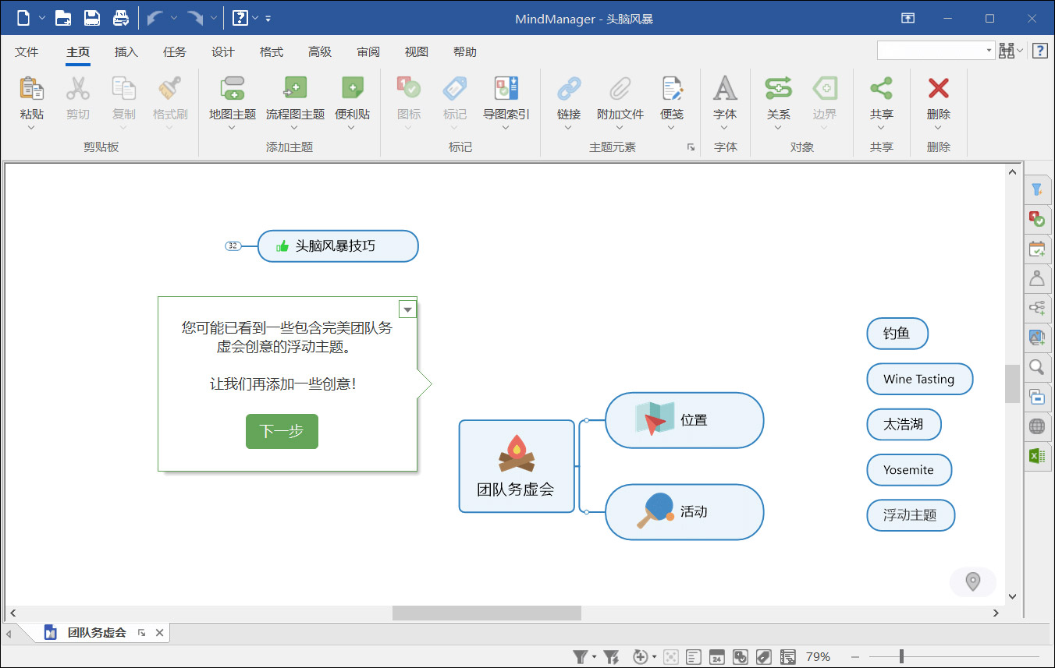Toggle the fit-map view icon in status bar
This screenshot has height=668, width=1055.
(672, 656)
